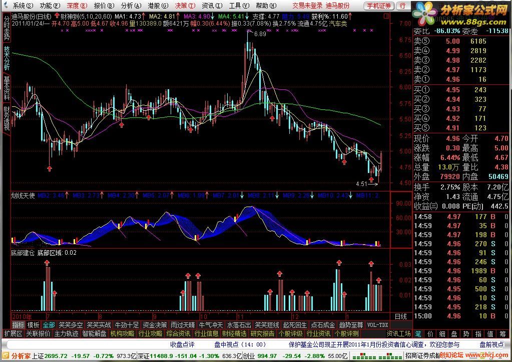Open the 系统(S) menu
Viewport: 512px width, 362px height.
[x=23, y=6]
